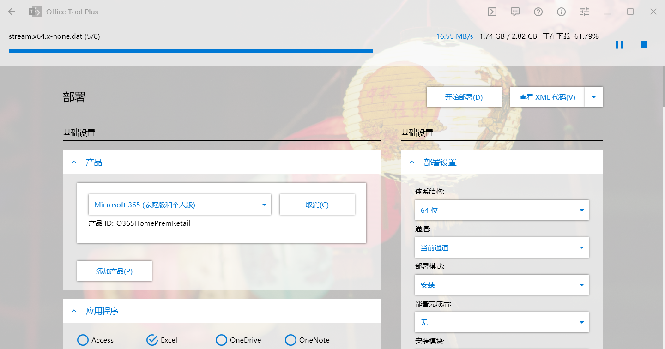Click the vertical scrollbar on the right

663,87
